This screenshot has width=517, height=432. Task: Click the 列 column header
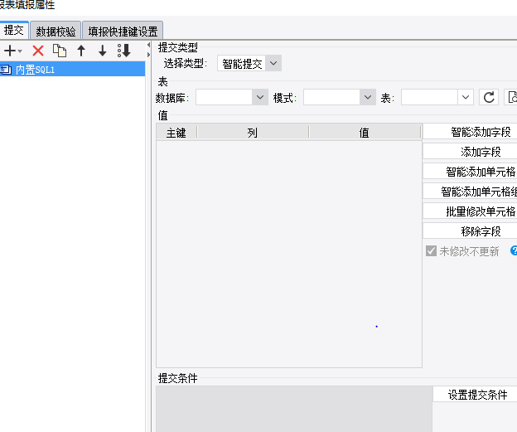pos(253,133)
